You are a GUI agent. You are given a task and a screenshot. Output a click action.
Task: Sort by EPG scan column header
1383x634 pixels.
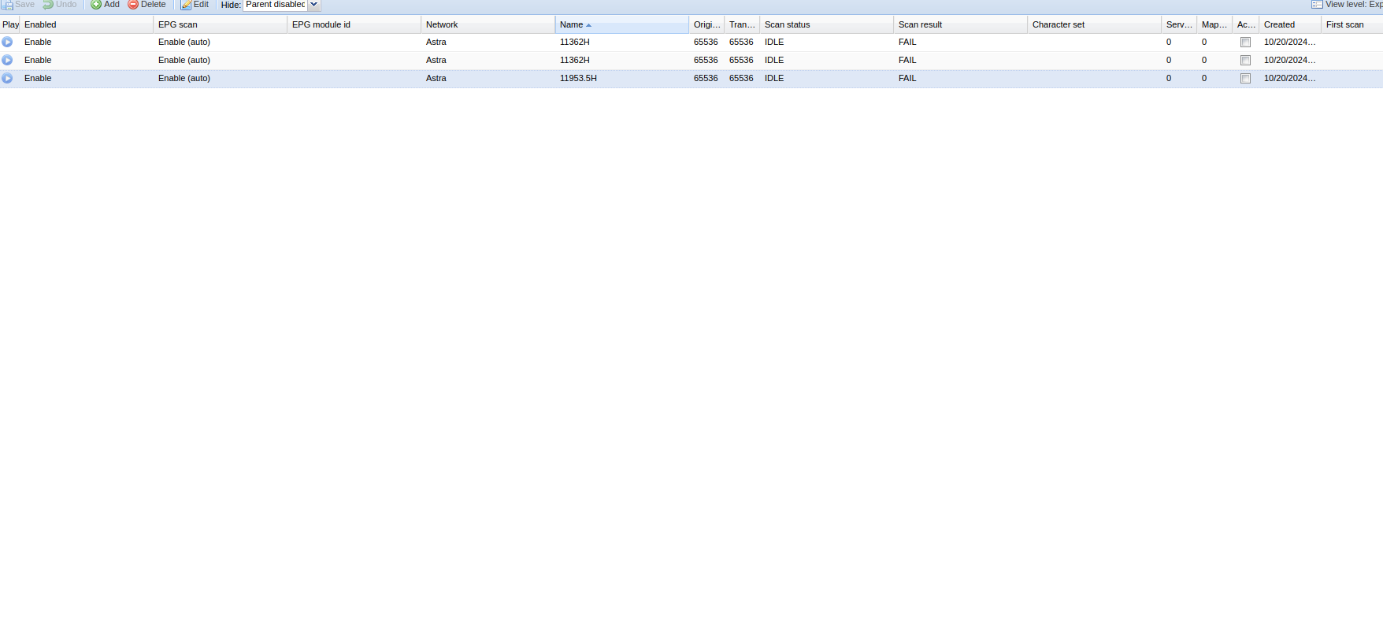(221, 24)
